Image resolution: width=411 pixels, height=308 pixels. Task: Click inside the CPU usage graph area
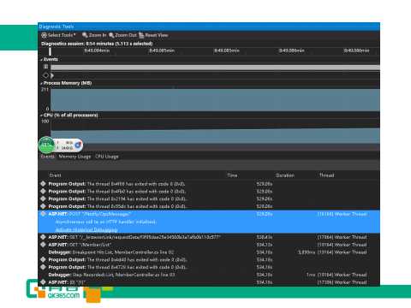click(215, 136)
